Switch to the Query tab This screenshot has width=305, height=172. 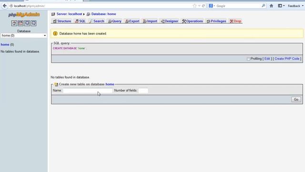tap(115, 21)
